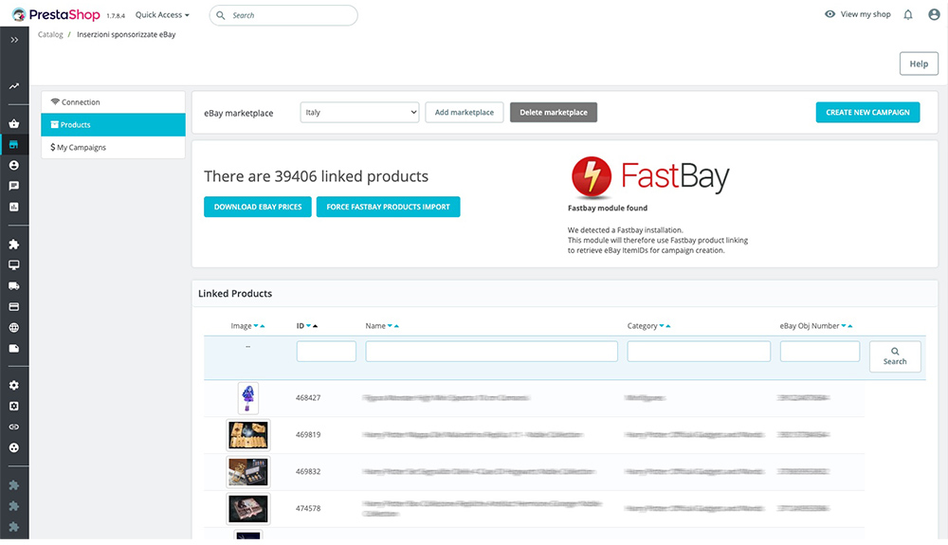
Task: Click Add marketplace button
Action: 465,113
